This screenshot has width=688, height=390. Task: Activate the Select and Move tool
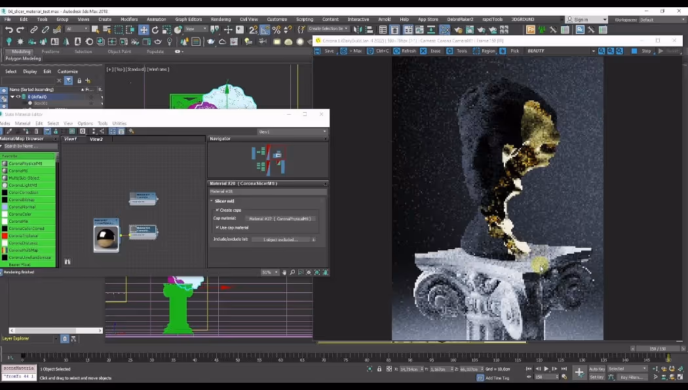click(x=143, y=30)
